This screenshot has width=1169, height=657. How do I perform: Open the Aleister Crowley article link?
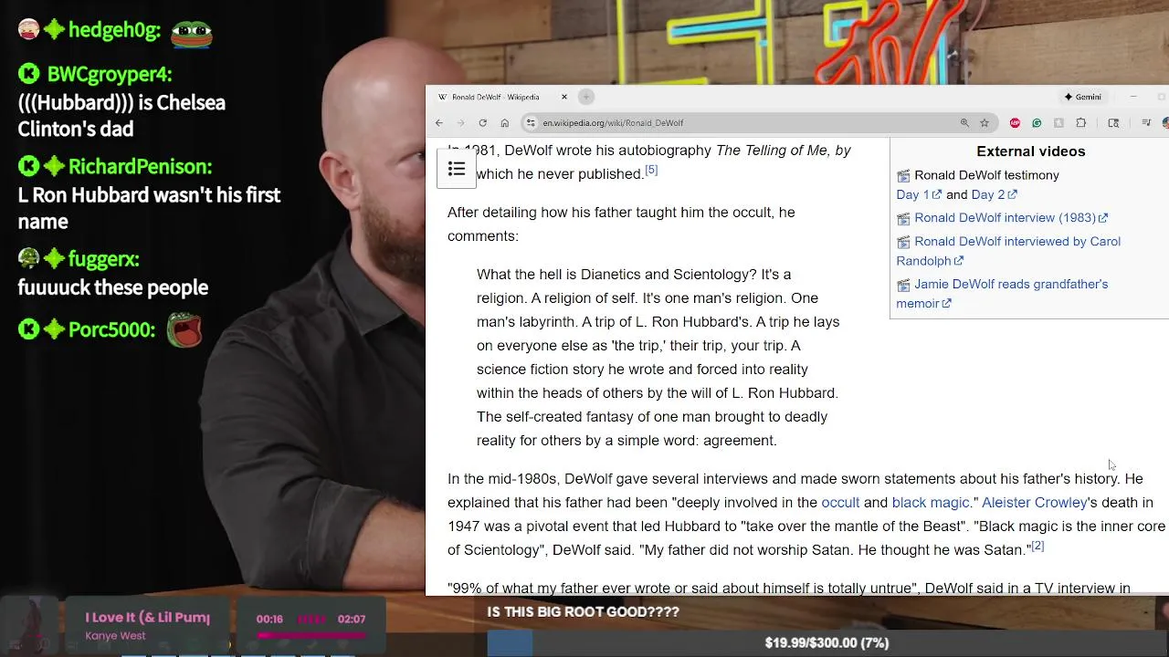1035,503
